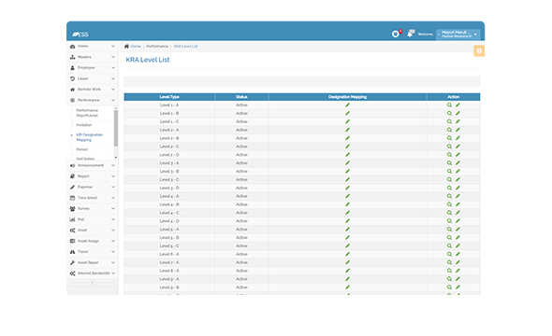Viewport: 552px width, 336px height.
Task: Open the Asset Assign sidebar menu
Action: (93, 241)
